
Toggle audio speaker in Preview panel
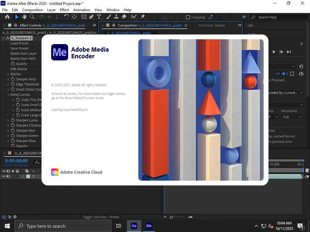285,74
